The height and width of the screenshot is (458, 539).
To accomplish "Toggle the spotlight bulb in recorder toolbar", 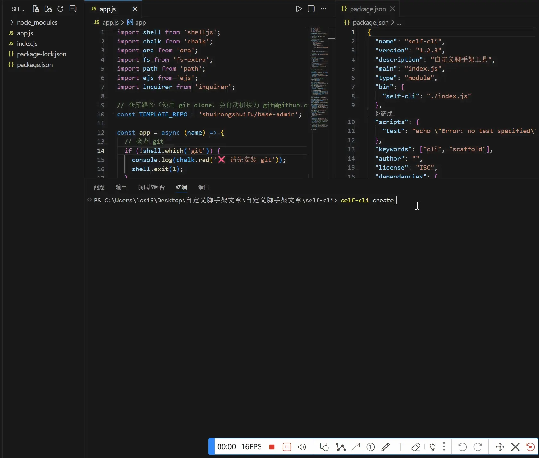I will 433,447.
